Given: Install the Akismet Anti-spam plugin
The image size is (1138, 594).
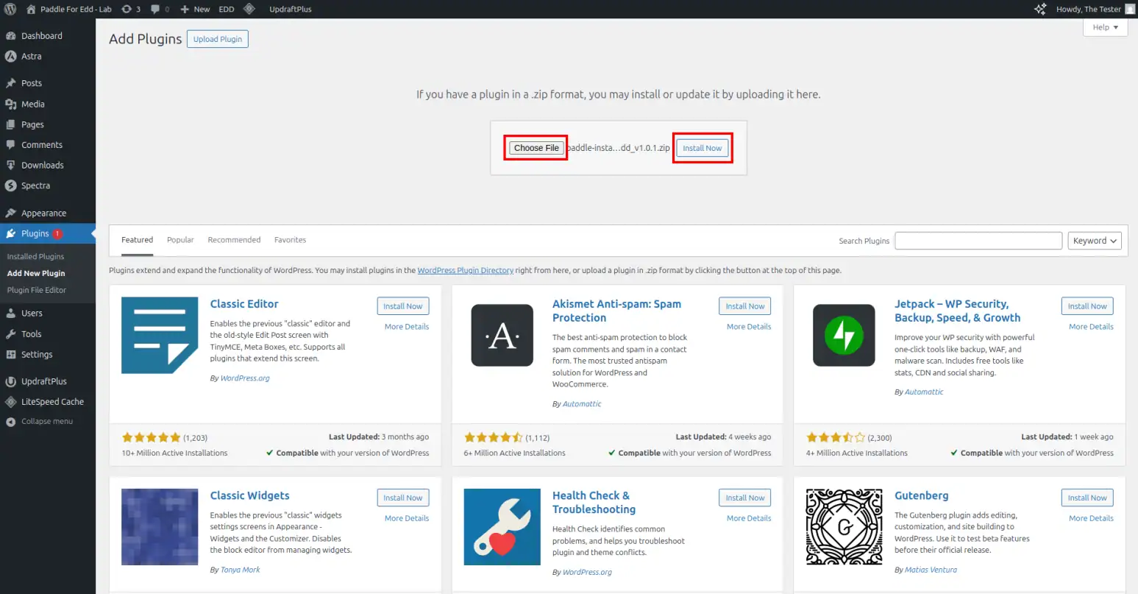Looking at the screenshot, I should point(745,306).
